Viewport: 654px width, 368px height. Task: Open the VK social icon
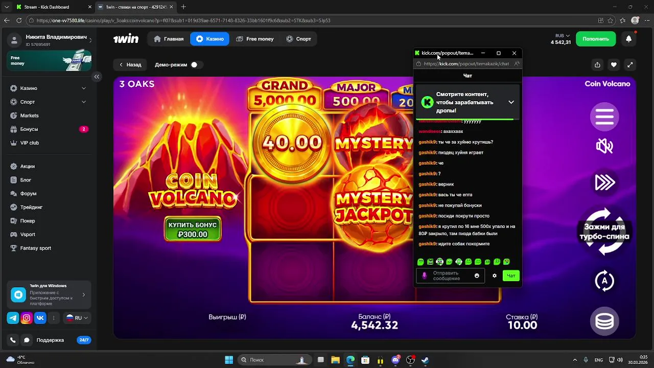(40, 318)
